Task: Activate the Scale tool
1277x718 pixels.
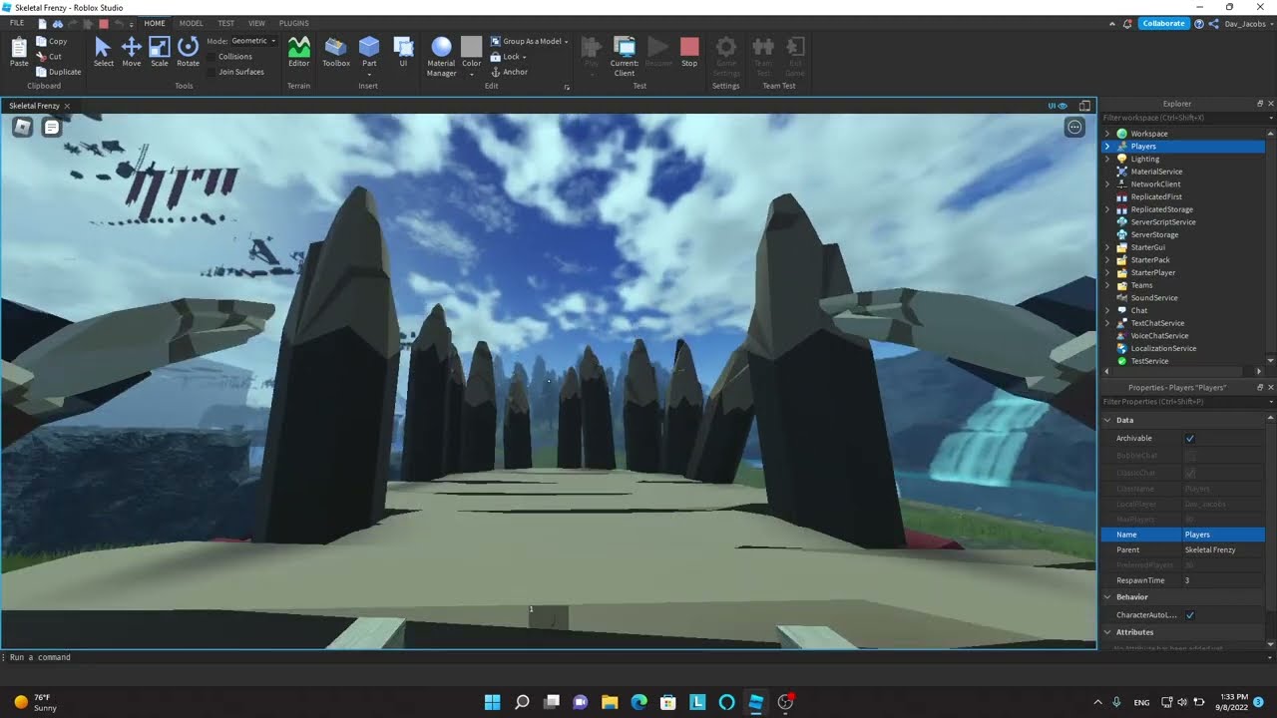Action: click(160, 52)
